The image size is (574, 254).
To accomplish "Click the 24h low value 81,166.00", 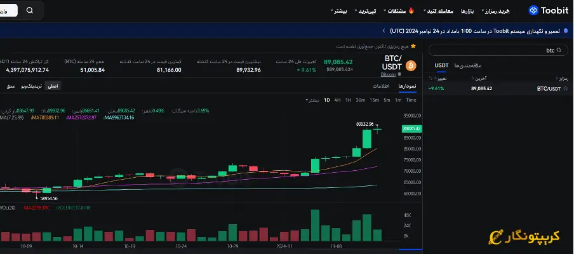I will pos(169,70).
